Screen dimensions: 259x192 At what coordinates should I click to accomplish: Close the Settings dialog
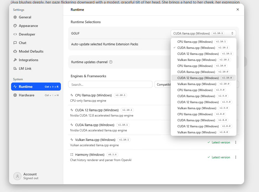238,9
